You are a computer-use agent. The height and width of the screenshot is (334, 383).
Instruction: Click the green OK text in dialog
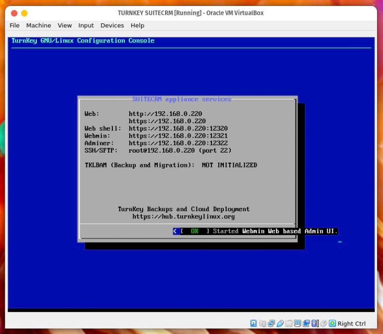click(194, 231)
